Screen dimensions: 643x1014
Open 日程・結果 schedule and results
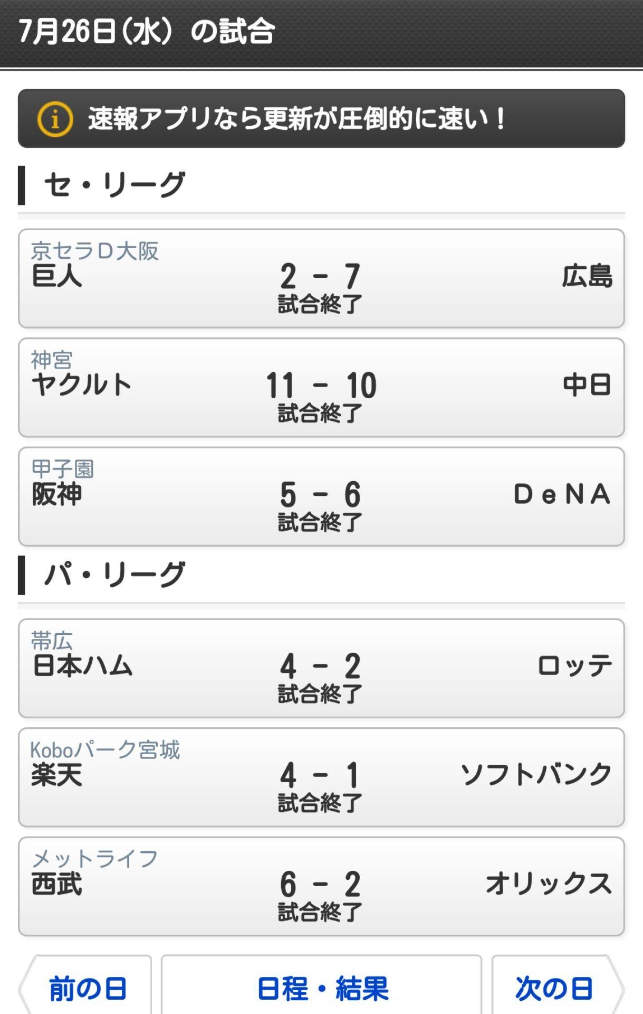(x=321, y=988)
